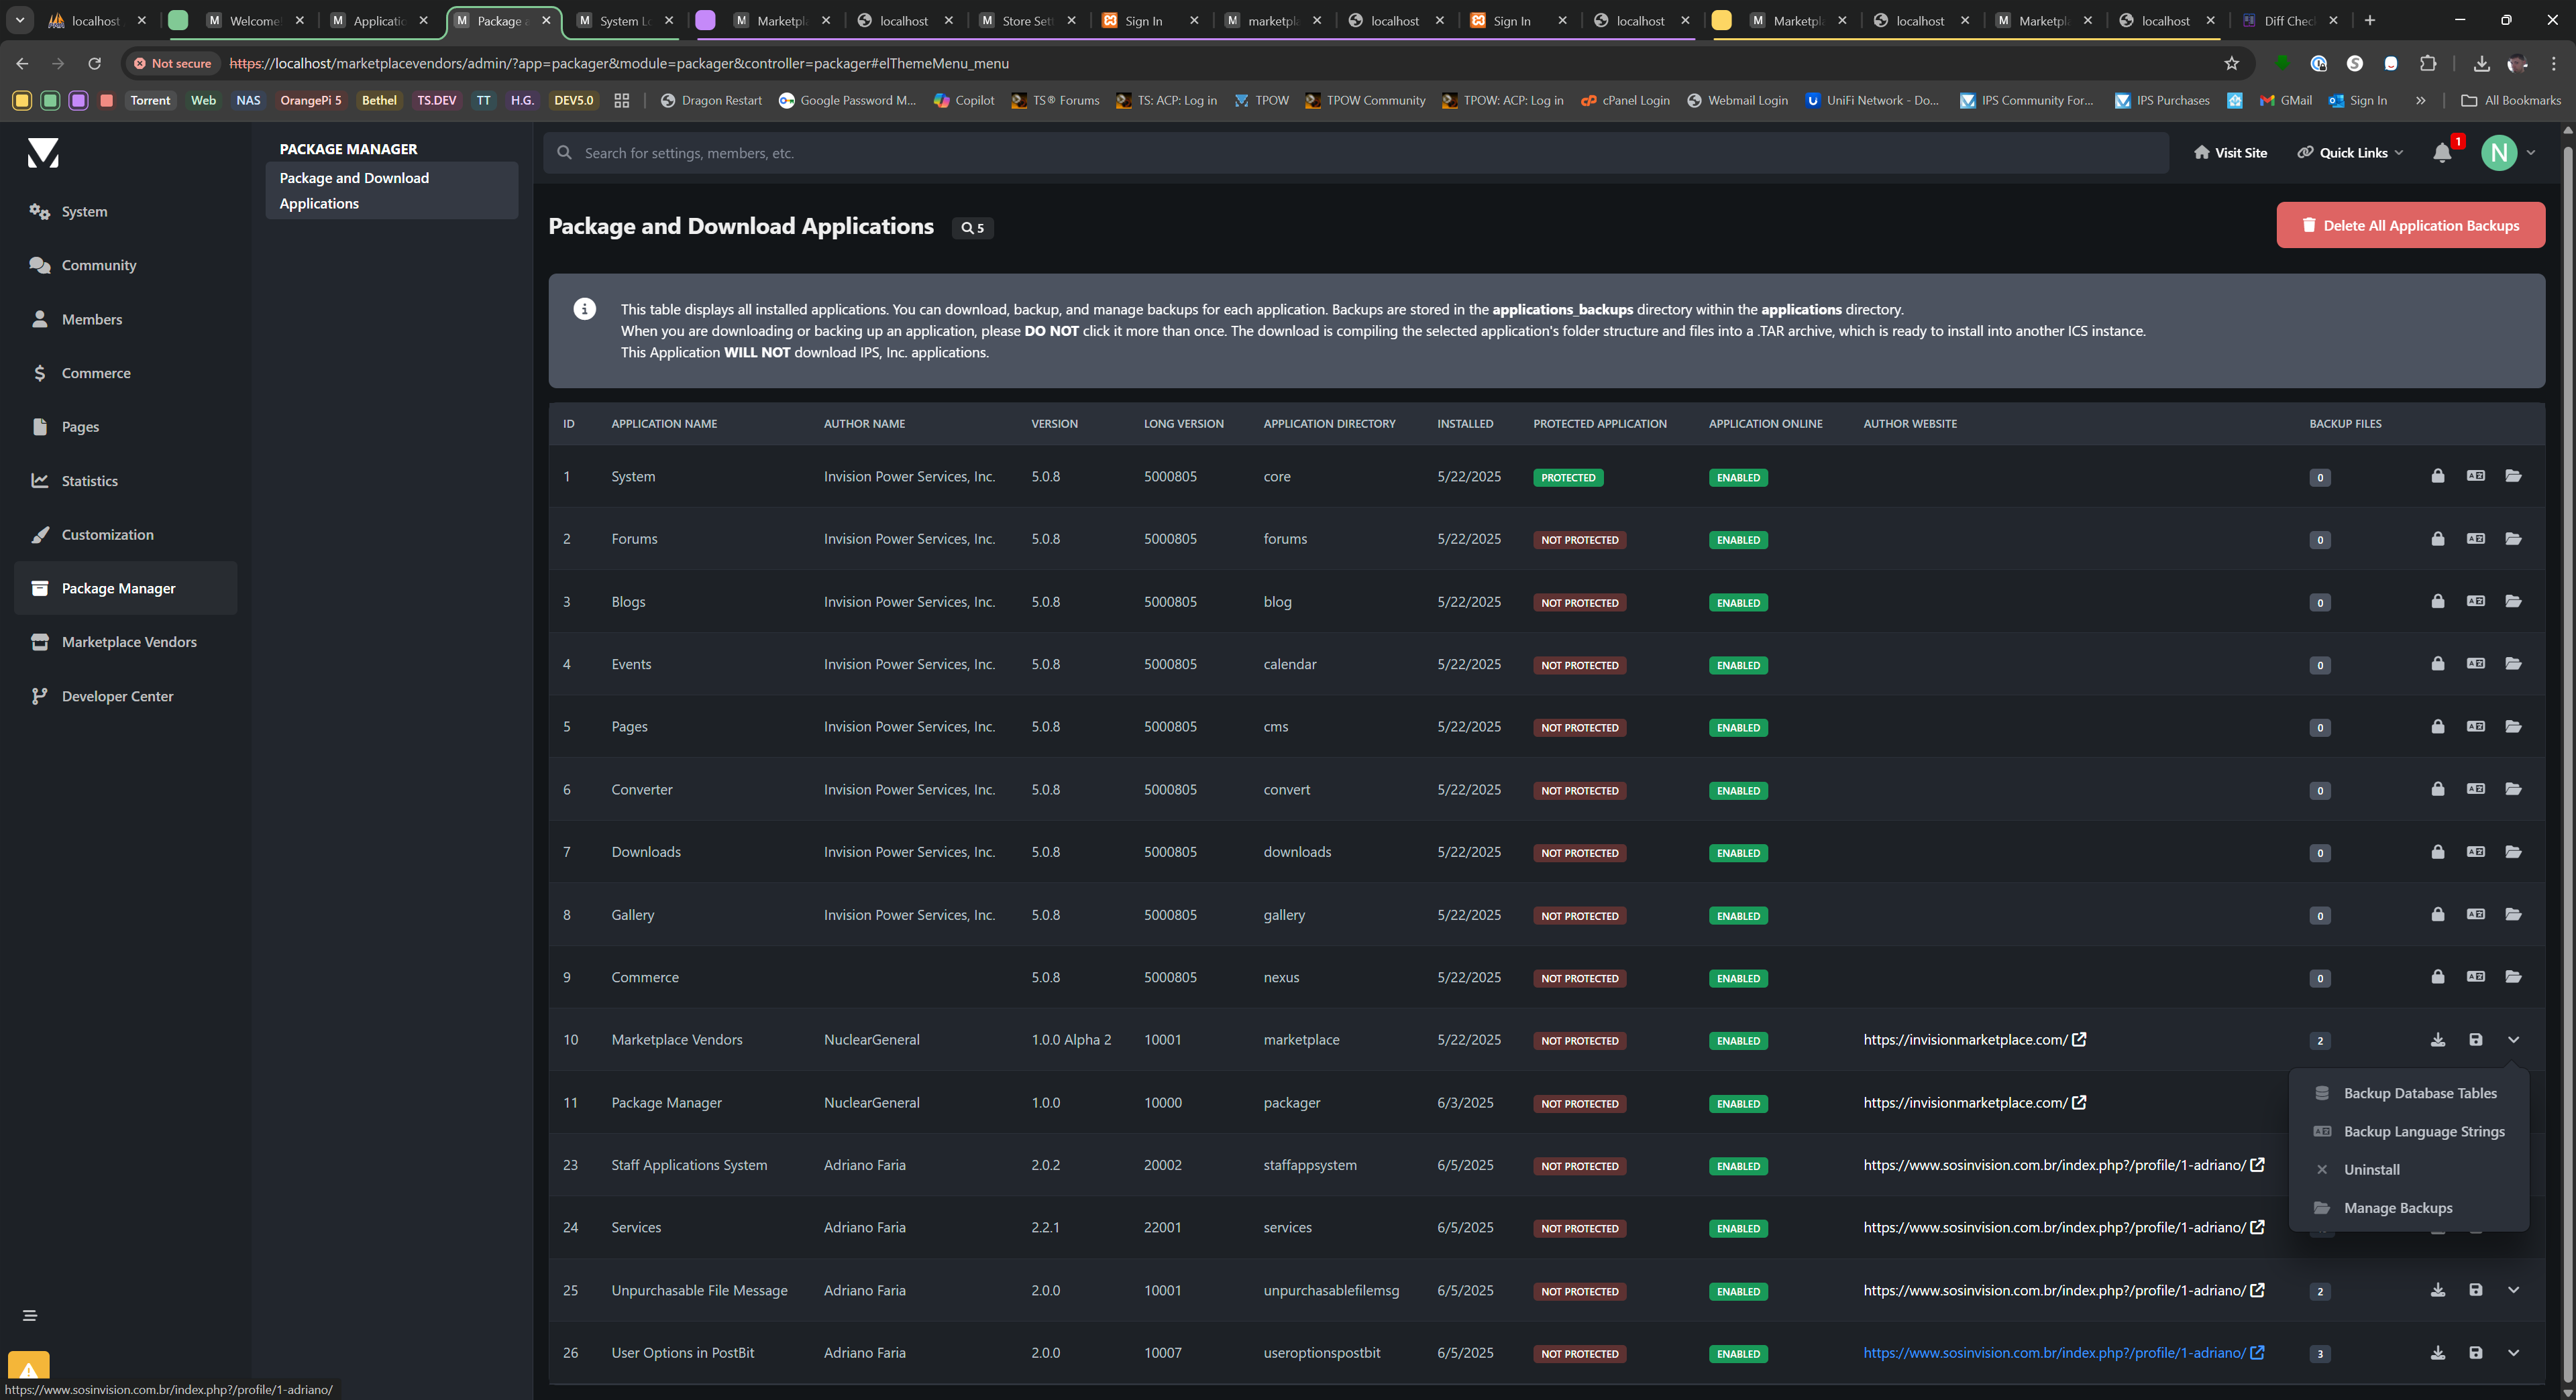
Task: Click the Application Name column header
Action: [664, 424]
